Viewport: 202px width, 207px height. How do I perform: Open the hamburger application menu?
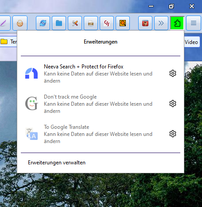point(194,23)
